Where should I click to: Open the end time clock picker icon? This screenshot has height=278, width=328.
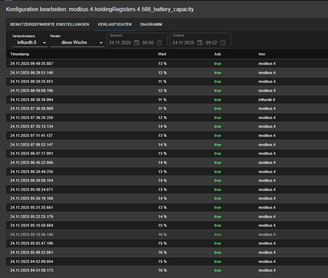point(223,43)
